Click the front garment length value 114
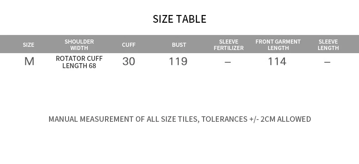This screenshot has height=164, width=359. pyautogui.click(x=277, y=61)
